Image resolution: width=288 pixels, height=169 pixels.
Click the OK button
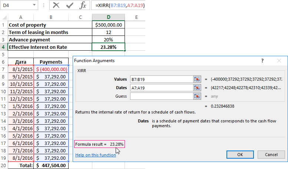(240, 155)
